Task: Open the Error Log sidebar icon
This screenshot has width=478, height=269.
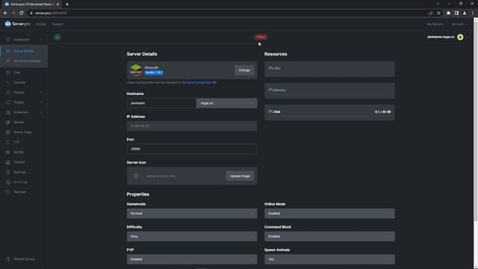Action: [8, 182]
